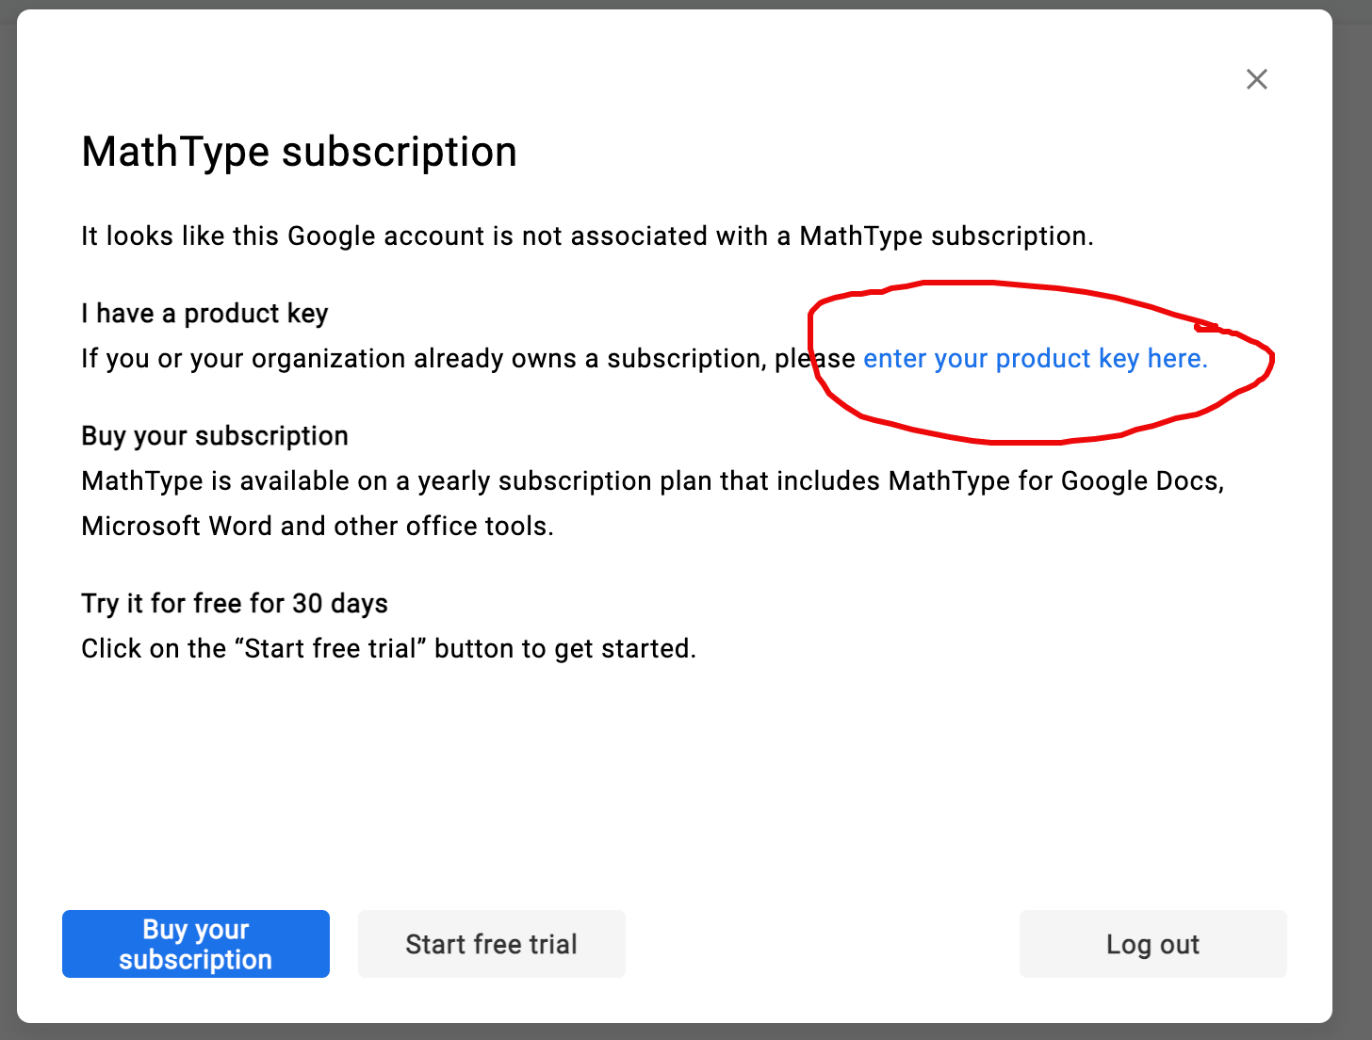
Task: Click the 'I have a product key' heading
Action: click(204, 314)
